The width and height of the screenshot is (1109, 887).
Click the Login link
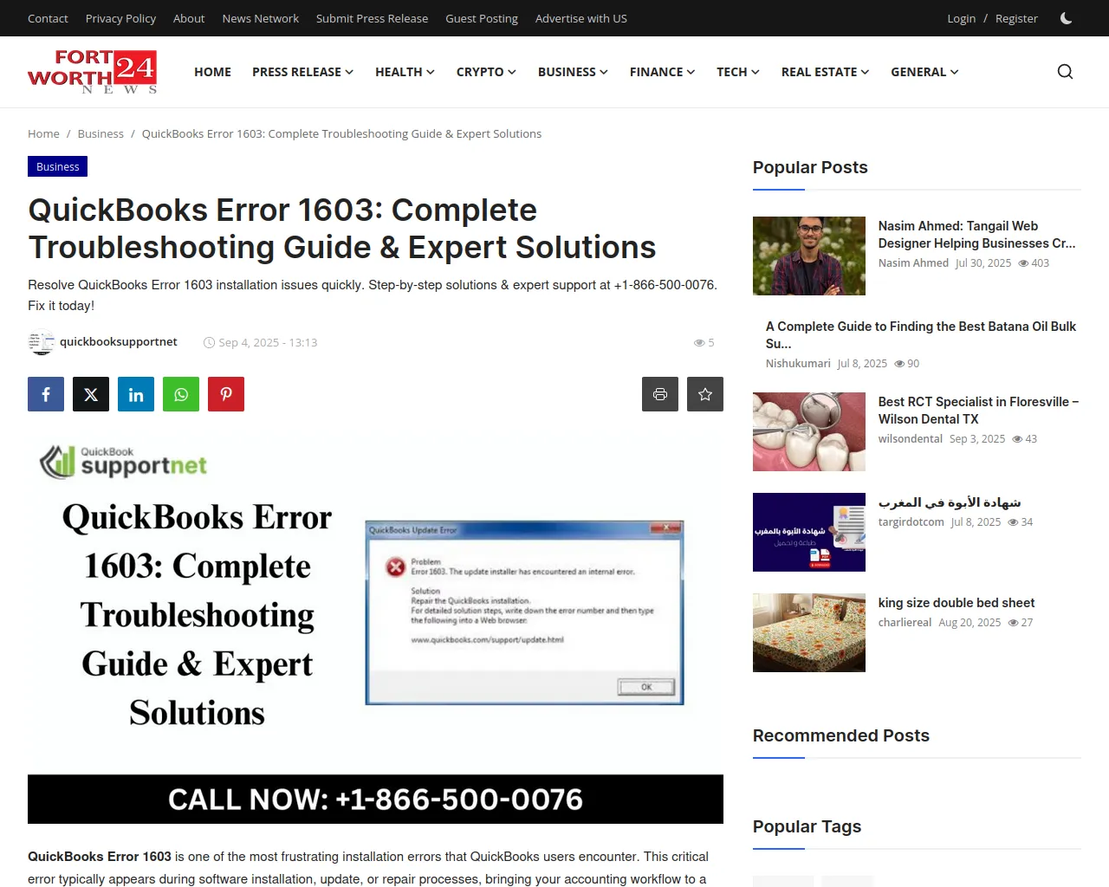point(961,18)
